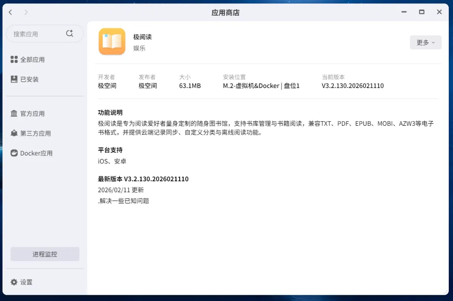The image size is (453, 301).
Task: Click the forward navigation arrow
Action: tap(26, 12)
